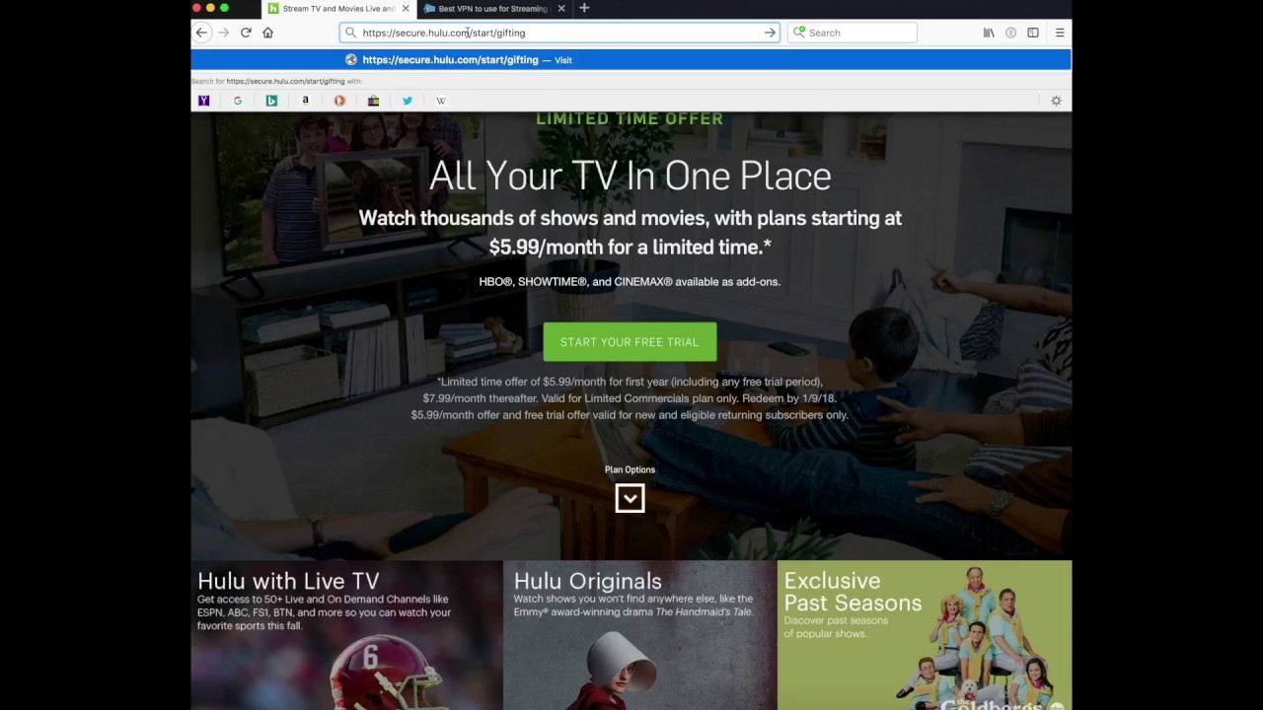Open a new browser tab

(x=584, y=9)
